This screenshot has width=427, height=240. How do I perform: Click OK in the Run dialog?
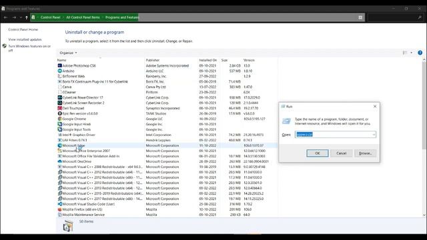[x=318, y=153]
